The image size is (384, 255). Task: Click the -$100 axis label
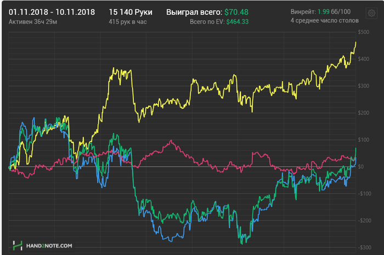364,194
